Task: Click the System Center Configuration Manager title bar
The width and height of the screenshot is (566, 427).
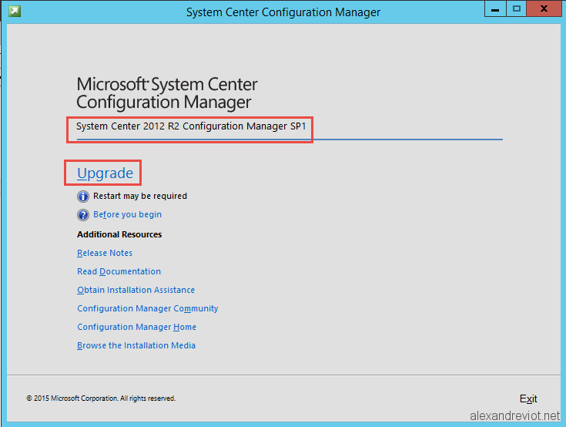Action: click(x=283, y=12)
